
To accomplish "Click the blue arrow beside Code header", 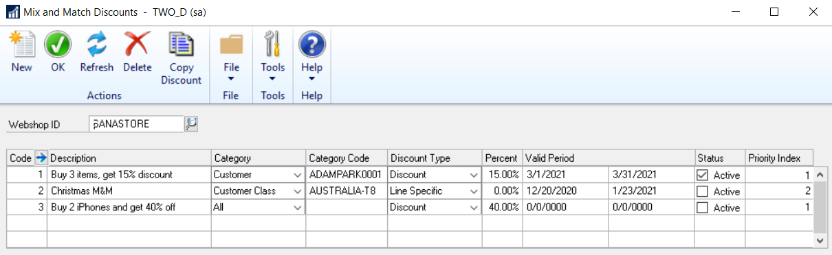I will tap(41, 158).
